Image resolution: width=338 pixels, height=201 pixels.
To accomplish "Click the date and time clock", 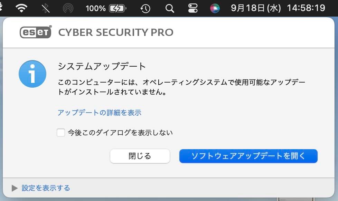I will pyautogui.click(x=278, y=8).
